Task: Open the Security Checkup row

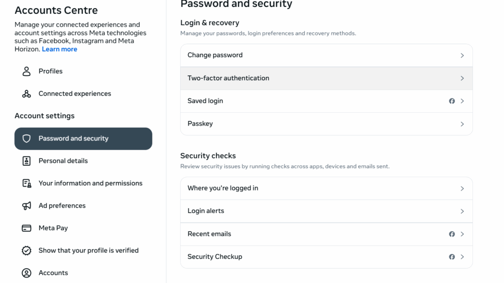Action: click(x=326, y=257)
